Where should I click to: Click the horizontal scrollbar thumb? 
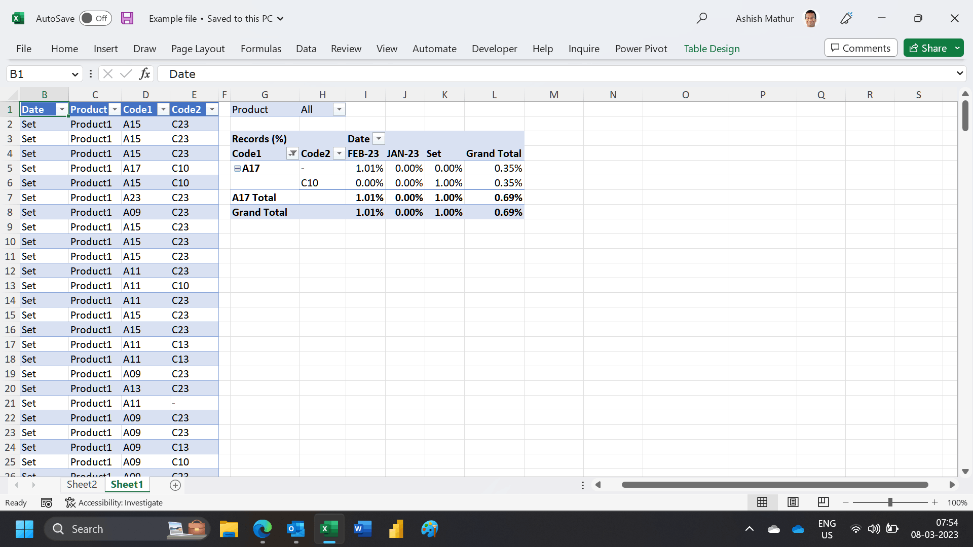click(775, 485)
